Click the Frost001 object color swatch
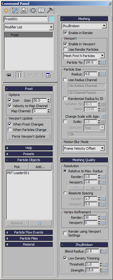113x280 pixels. pos(51,19)
